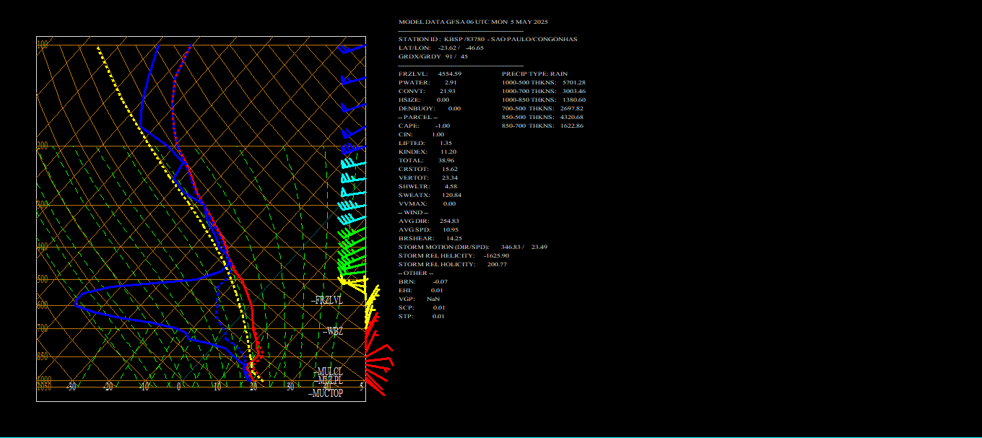Select the storm motion direction 346.83
This screenshot has width=982, height=438.
(x=511, y=247)
